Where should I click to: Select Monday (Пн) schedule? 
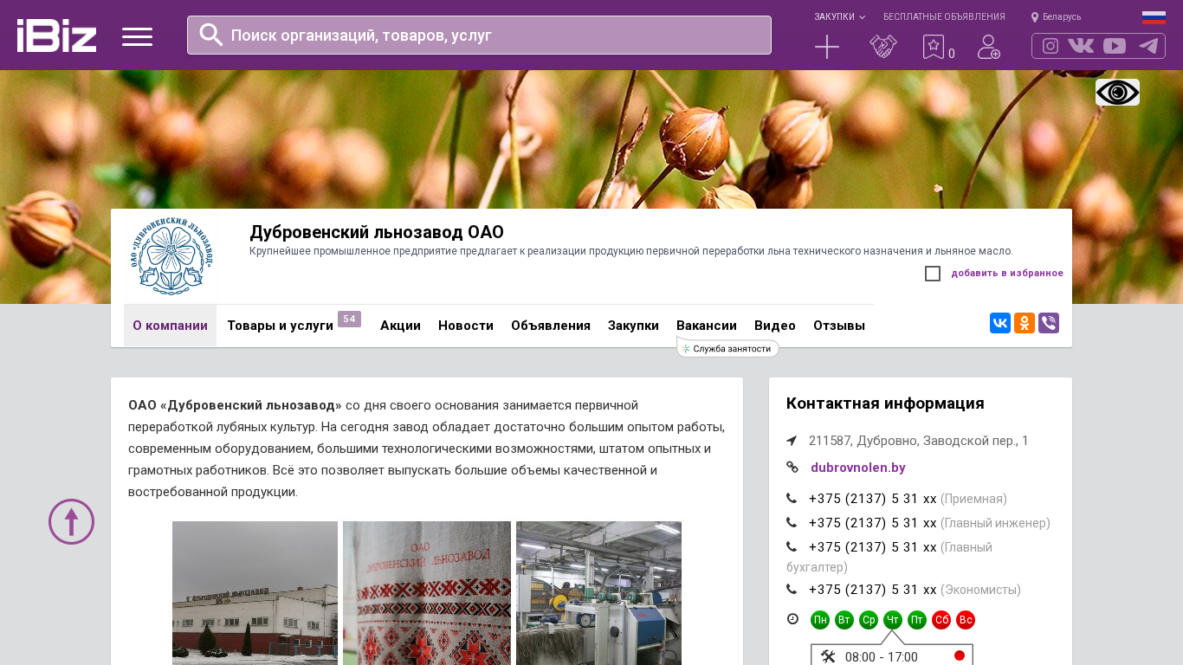(820, 620)
